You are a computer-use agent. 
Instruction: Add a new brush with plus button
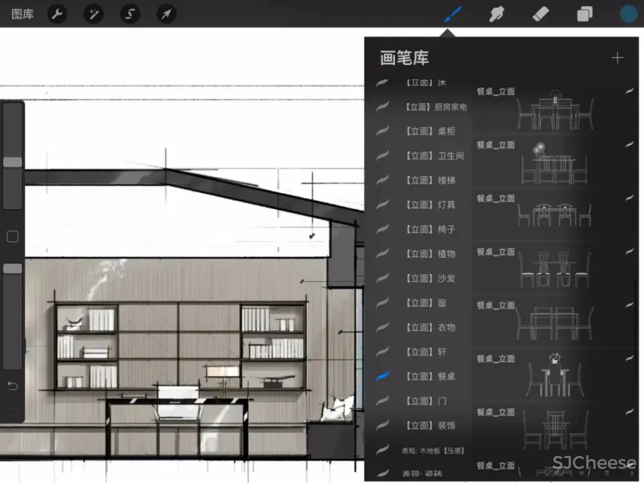coord(617,58)
